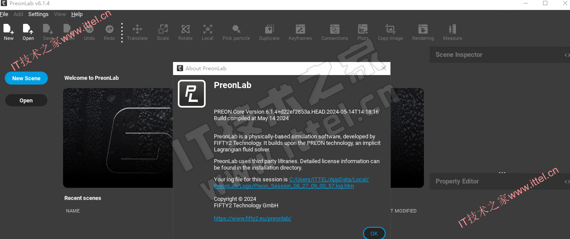Open the session log file link
This screenshot has height=239, width=570.
coord(291,183)
